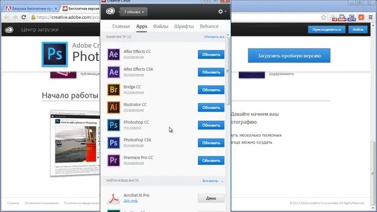Bookmark page with the star icon

tap(323, 17)
